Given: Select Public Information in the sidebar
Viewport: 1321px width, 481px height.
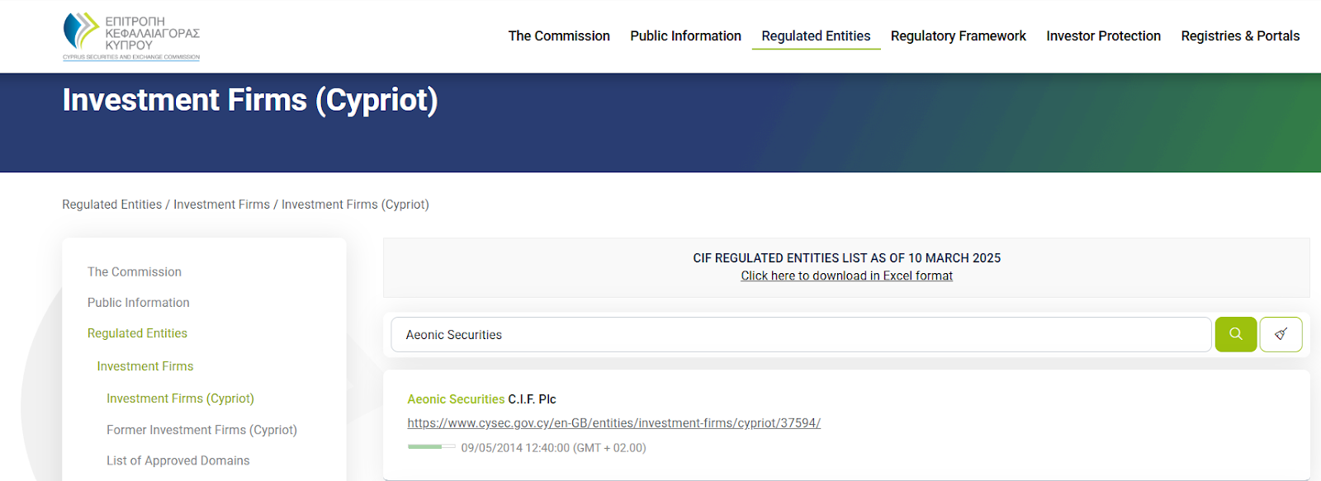Looking at the screenshot, I should click(139, 303).
